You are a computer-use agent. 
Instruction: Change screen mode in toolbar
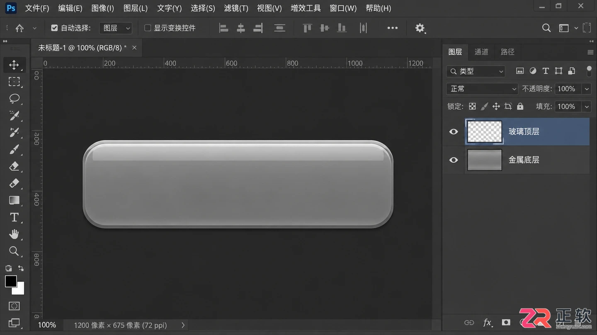click(x=14, y=323)
